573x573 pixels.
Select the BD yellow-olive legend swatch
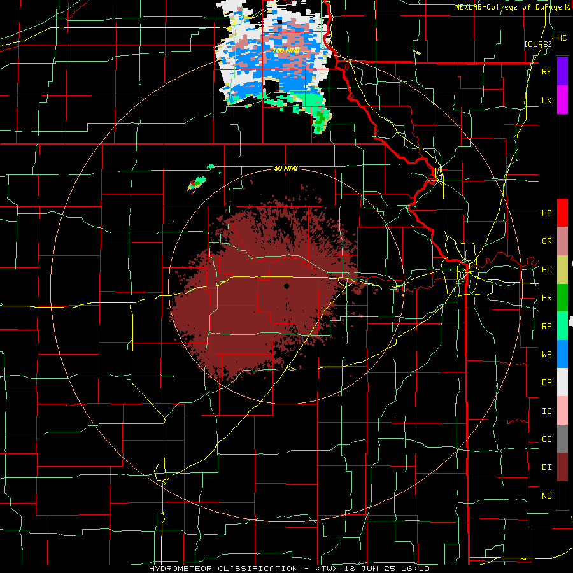tap(562, 269)
